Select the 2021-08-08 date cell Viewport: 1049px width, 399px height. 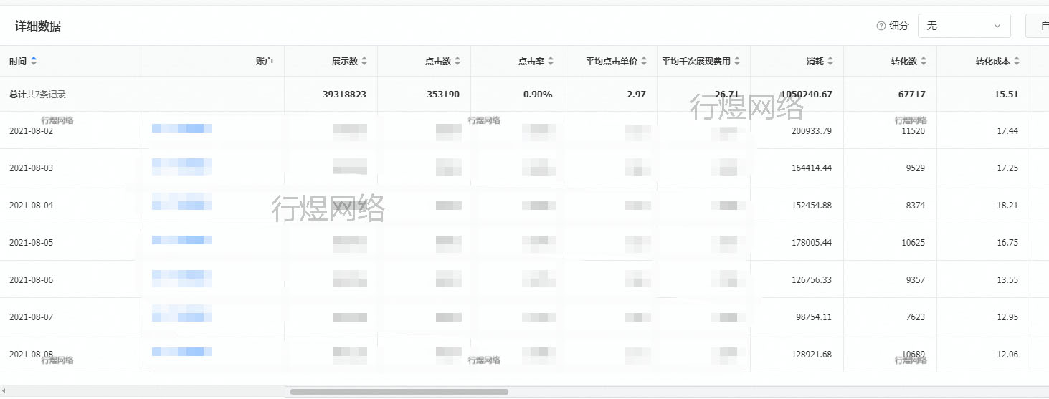pyautogui.click(x=31, y=355)
